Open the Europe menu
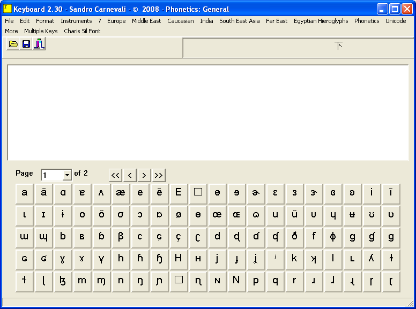 (116, 21)
